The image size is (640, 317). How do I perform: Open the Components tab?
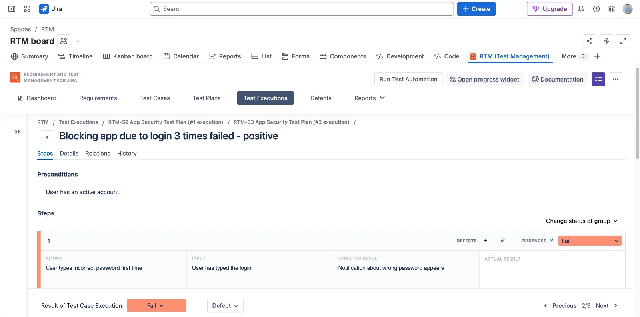click(x=343, y=56)
